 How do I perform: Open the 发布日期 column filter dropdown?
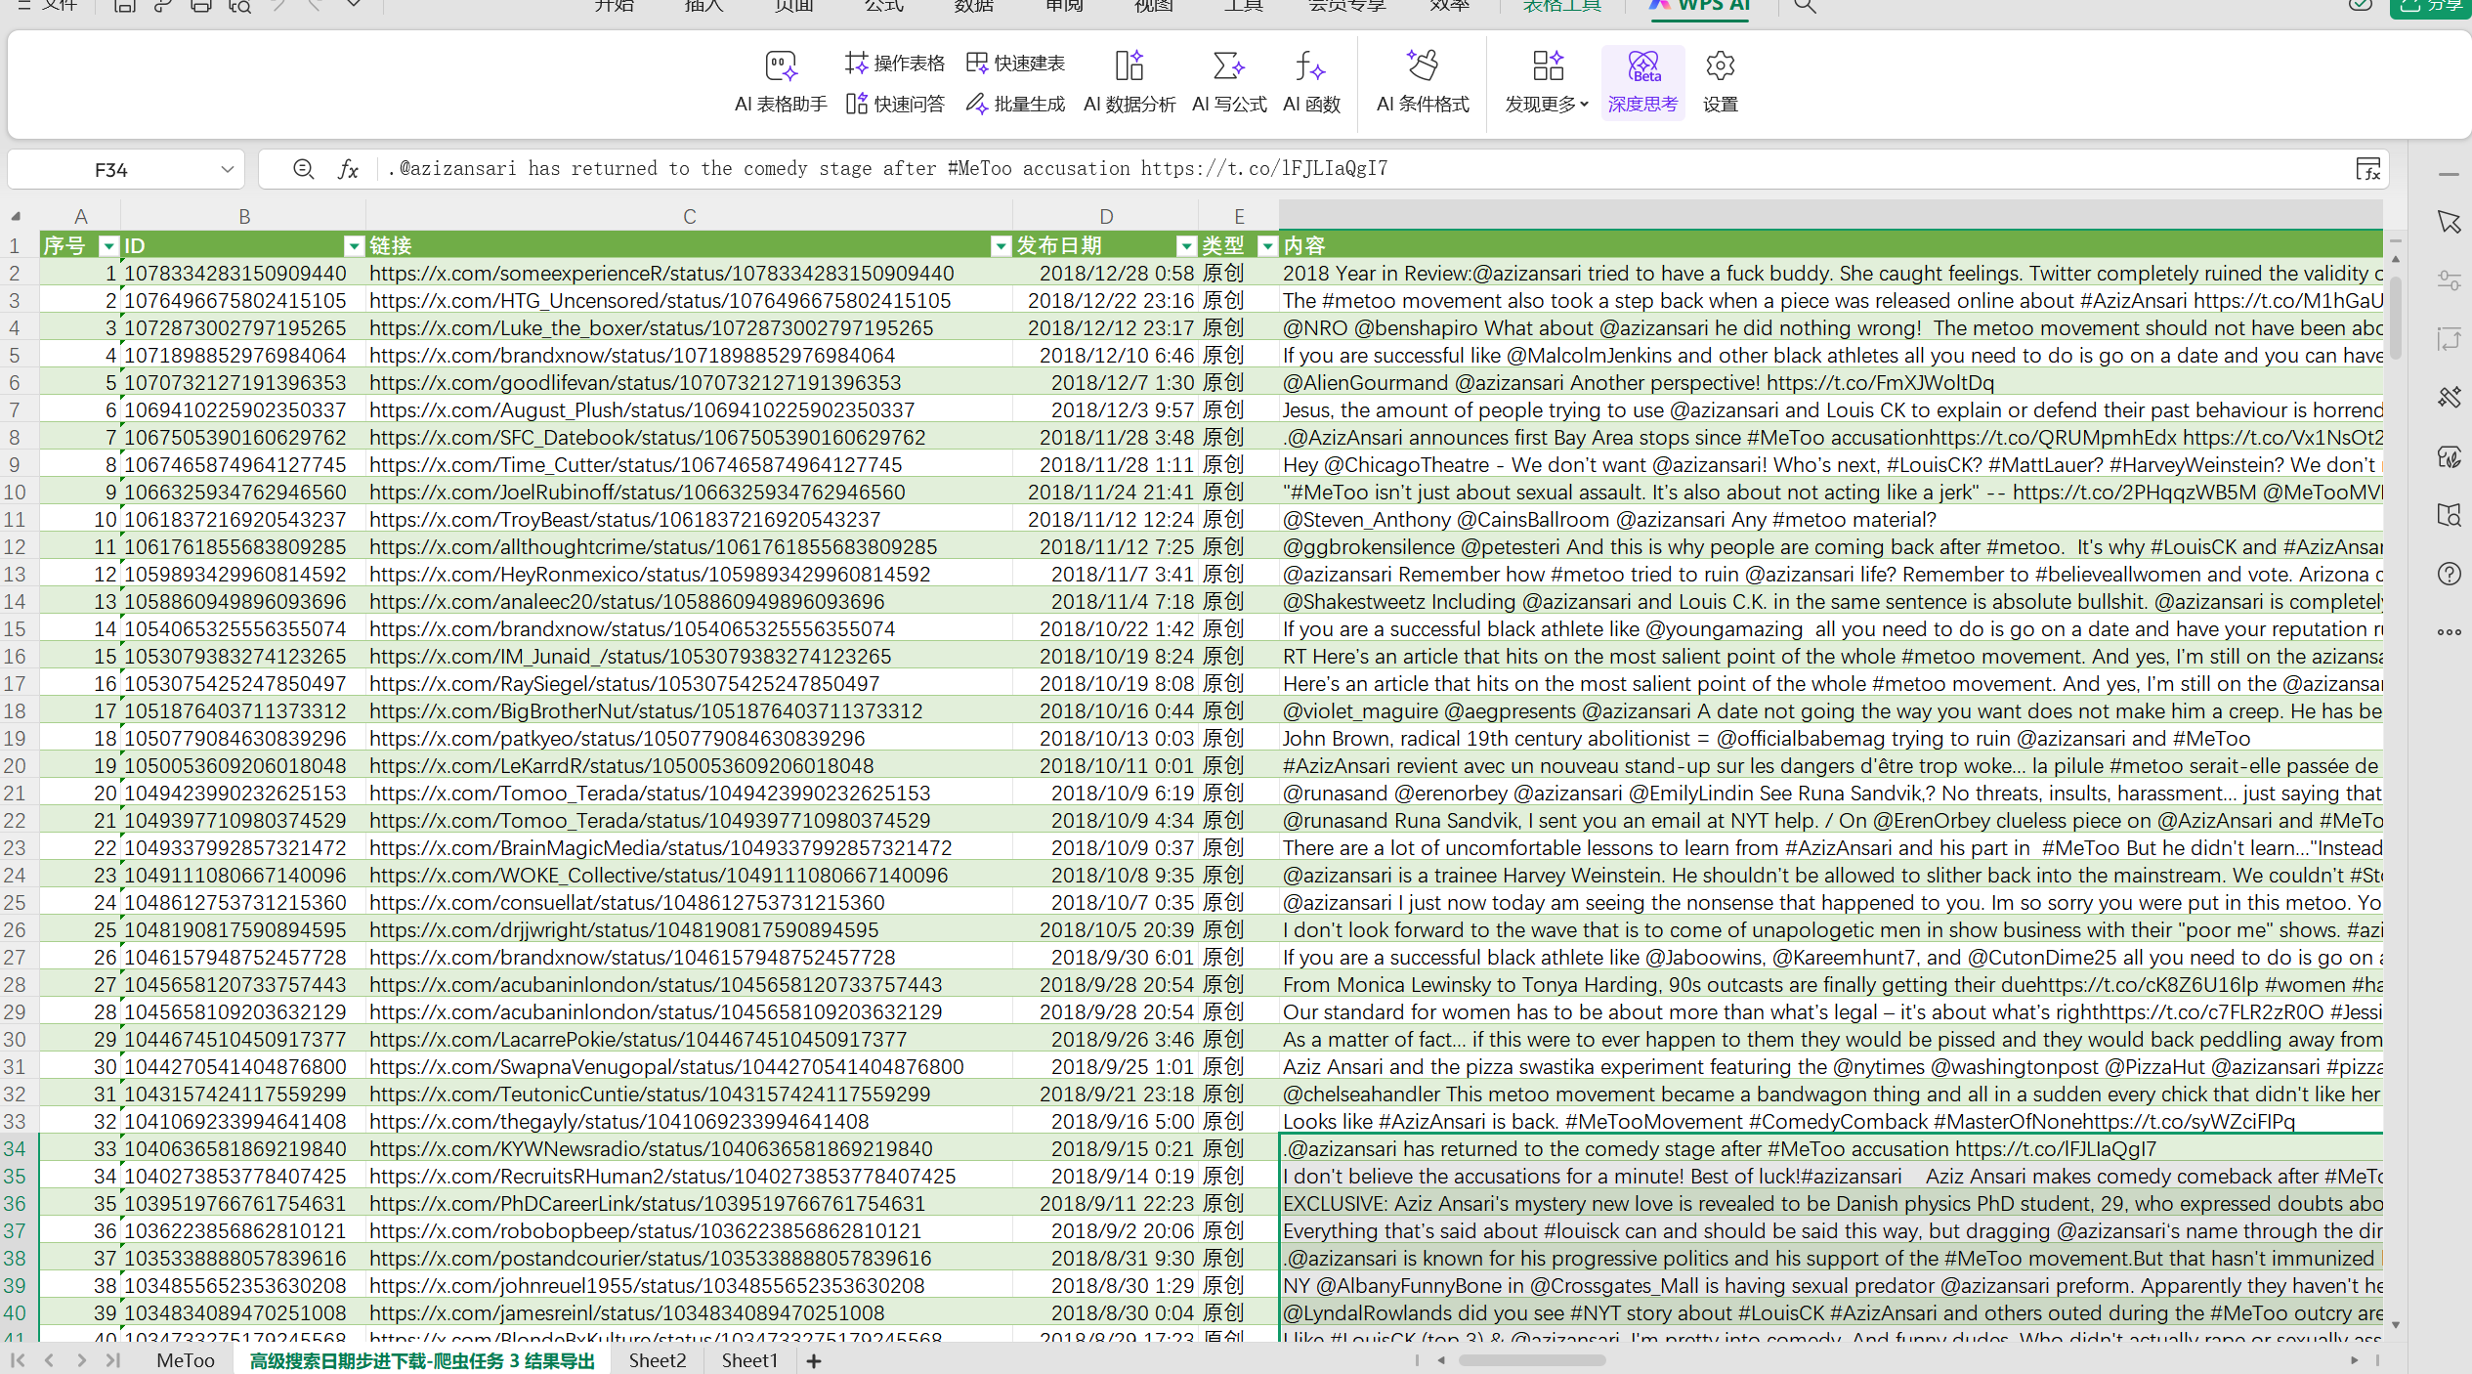(1186, 246)
